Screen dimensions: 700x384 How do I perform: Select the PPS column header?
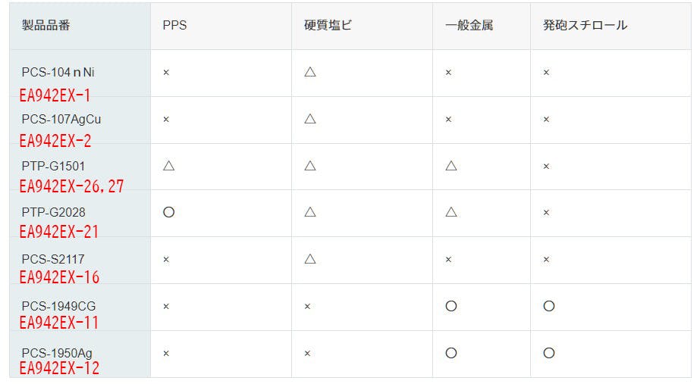(x=174, y=25)
